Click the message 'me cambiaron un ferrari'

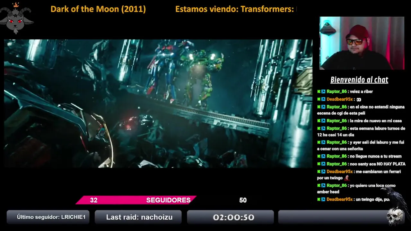pos(359,175)
